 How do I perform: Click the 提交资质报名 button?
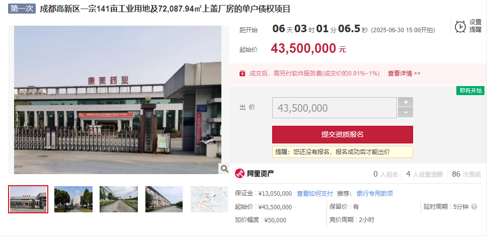[343, 134]
